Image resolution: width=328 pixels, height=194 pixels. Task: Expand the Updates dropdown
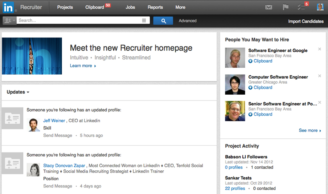(x=18, y=92)
